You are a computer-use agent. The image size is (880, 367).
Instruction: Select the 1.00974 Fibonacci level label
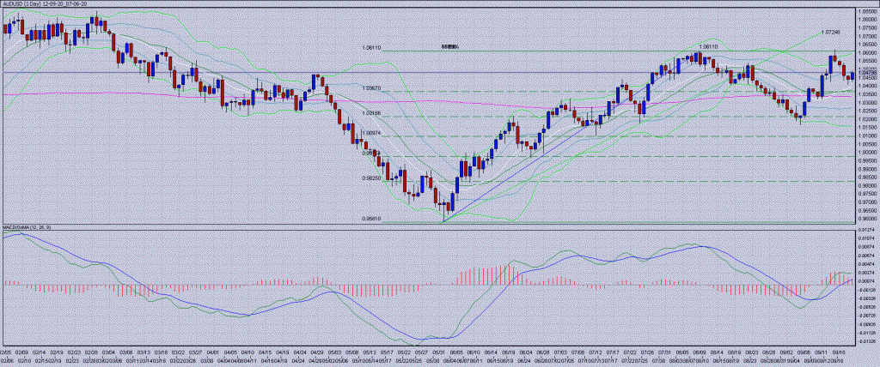[x=372, y=134]
